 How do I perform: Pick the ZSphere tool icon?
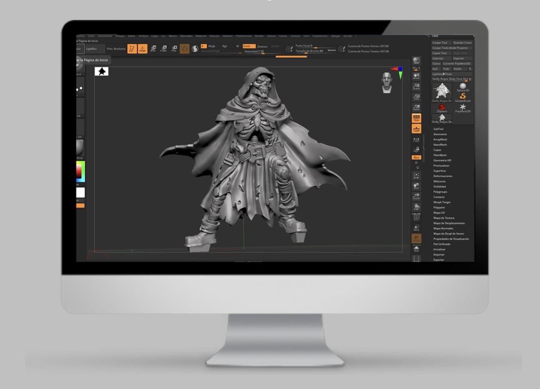point(442,108)
